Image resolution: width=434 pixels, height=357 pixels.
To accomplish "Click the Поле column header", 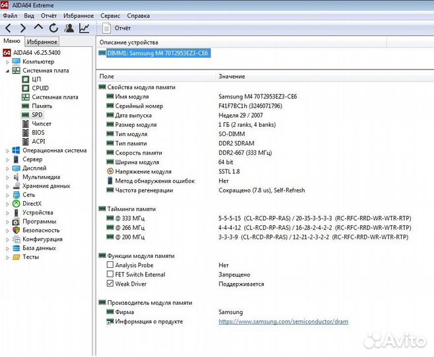I will point(156,77).
